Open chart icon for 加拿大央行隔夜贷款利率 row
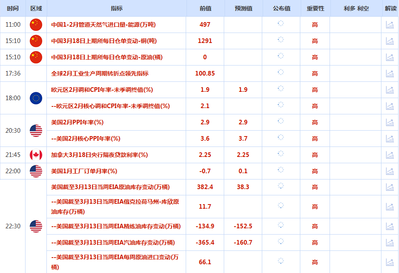Viewport: 399px width, 273px height. tap(390, 154)
